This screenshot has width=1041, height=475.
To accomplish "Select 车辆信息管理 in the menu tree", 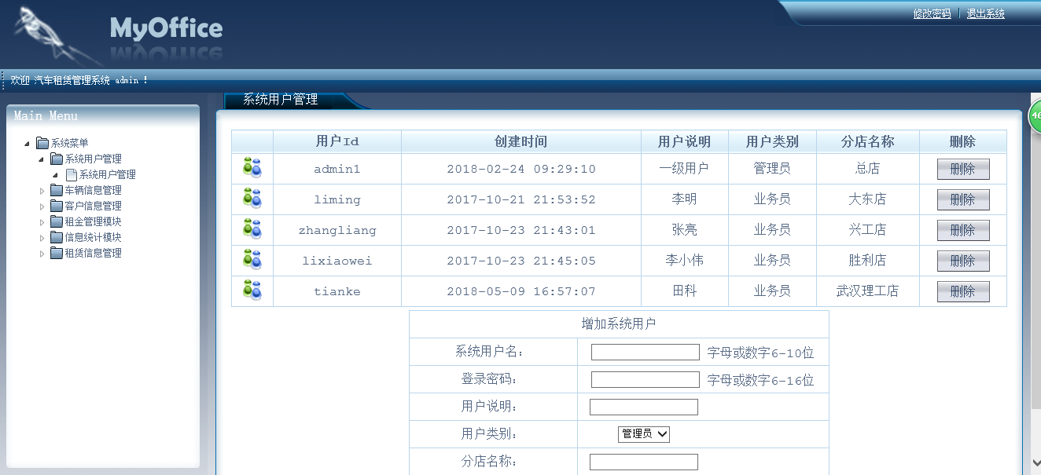I will 94,190.
